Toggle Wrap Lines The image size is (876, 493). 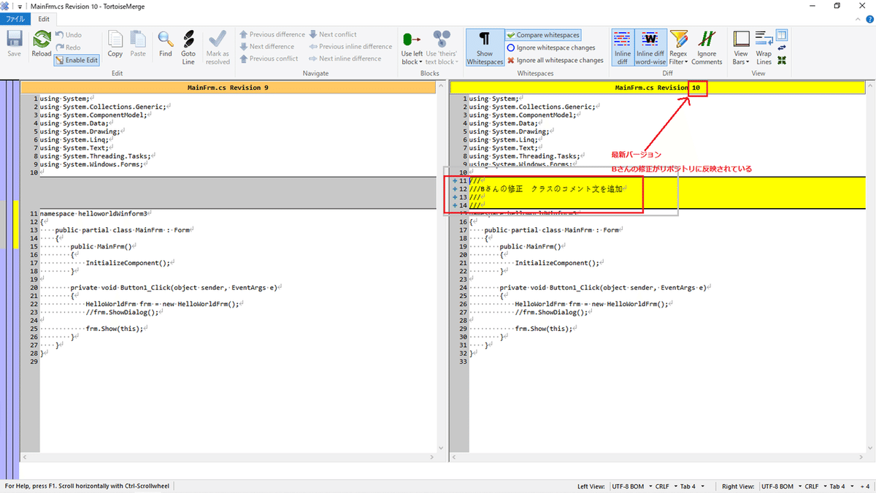(x=764, y=47)
